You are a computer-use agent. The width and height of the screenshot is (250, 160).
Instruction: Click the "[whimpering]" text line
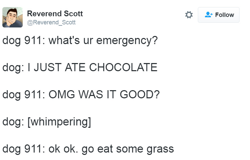coord(59,122)
